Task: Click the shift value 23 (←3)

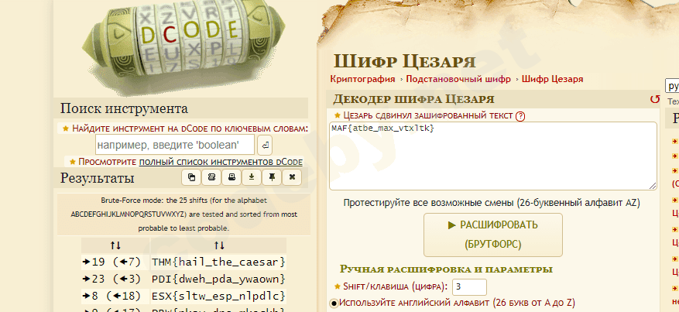Action: pos(111,279)
